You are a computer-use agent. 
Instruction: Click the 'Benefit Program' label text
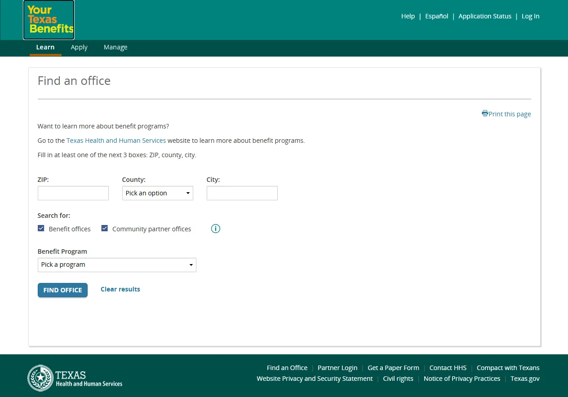tap(62, 251)
